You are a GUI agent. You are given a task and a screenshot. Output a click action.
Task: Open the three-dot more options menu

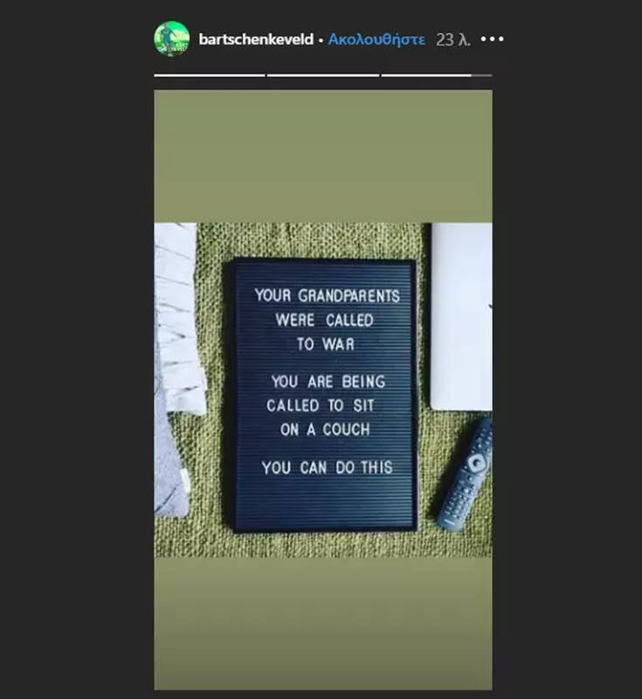tap(493, 39)
